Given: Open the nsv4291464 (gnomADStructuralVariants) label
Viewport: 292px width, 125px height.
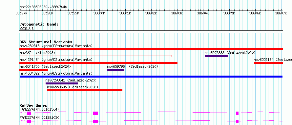Looking at the screenshot, I should click(56, 60).
